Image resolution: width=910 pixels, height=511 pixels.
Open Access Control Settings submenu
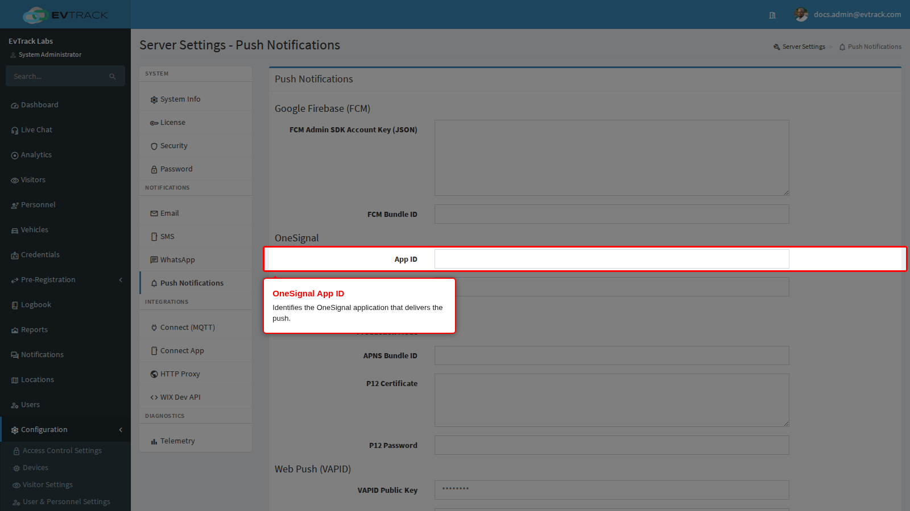[65, 451]
